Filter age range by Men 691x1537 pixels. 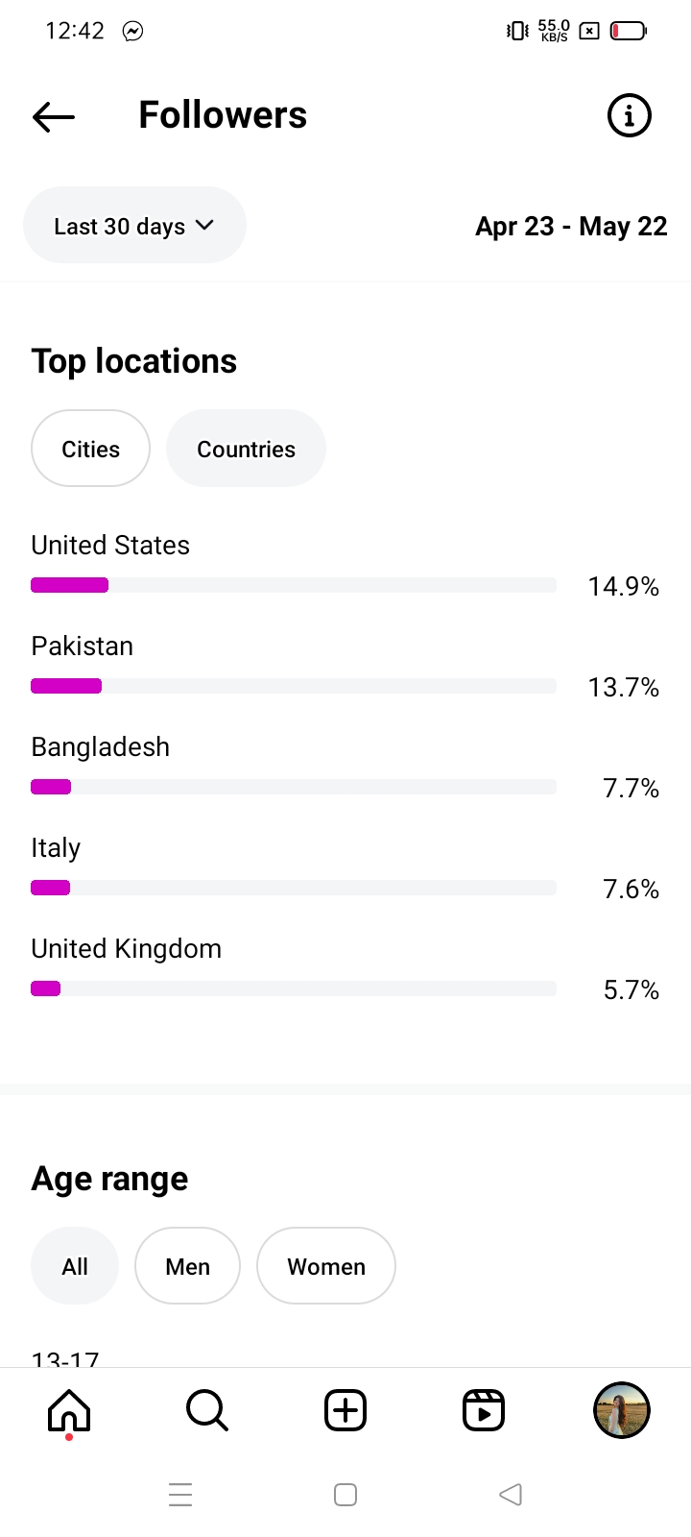[x=187, y=1266]
